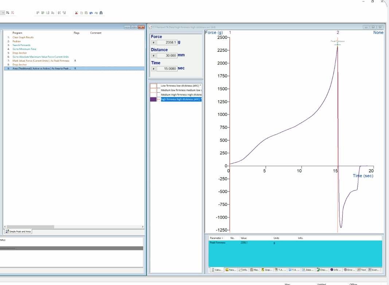The image size is (389, 285).
Task: Switch to the Graph tab at the bottom
Action: point(268,270)
